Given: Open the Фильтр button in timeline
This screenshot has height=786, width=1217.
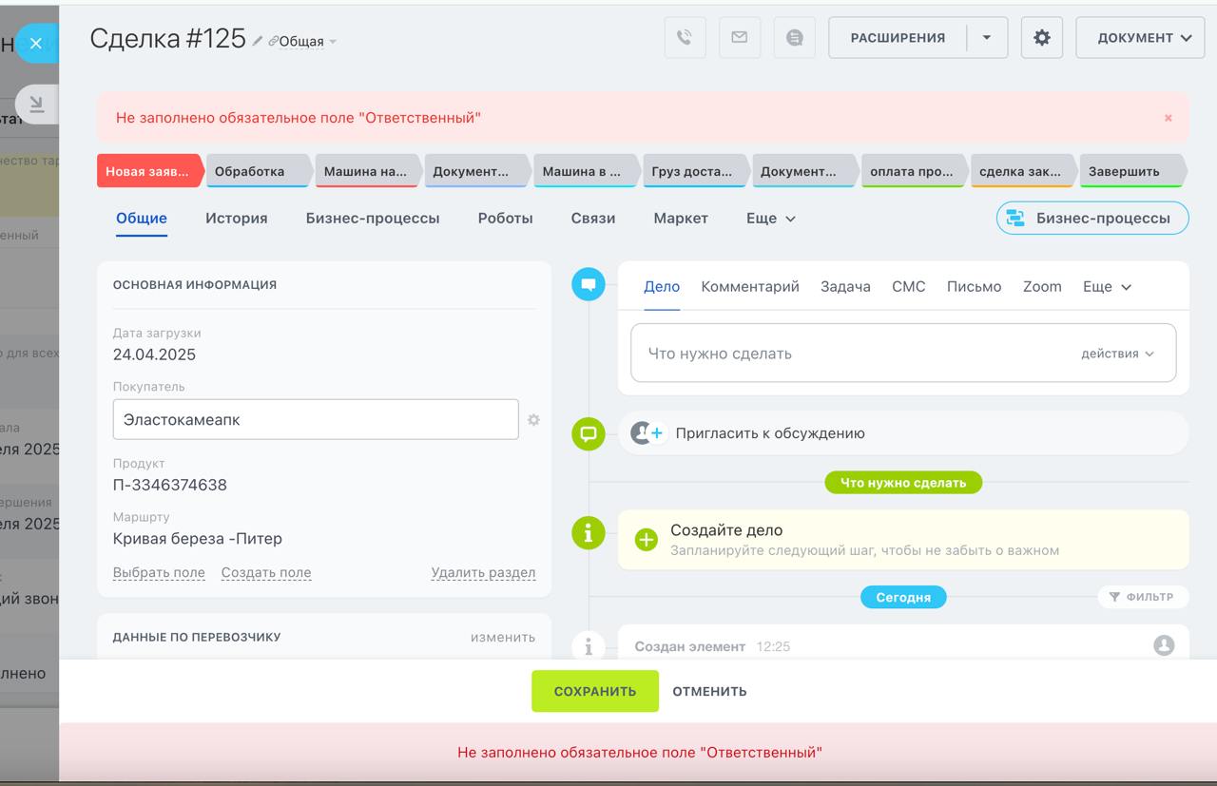Looking at the screenshot, I should coord(1143,597).
